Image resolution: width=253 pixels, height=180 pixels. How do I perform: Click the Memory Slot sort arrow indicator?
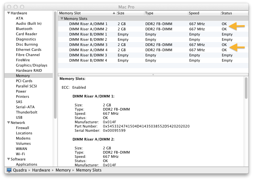114,13
